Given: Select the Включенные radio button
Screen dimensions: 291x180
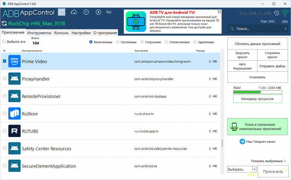Looking at the screenshot, I should coord(91,42).
